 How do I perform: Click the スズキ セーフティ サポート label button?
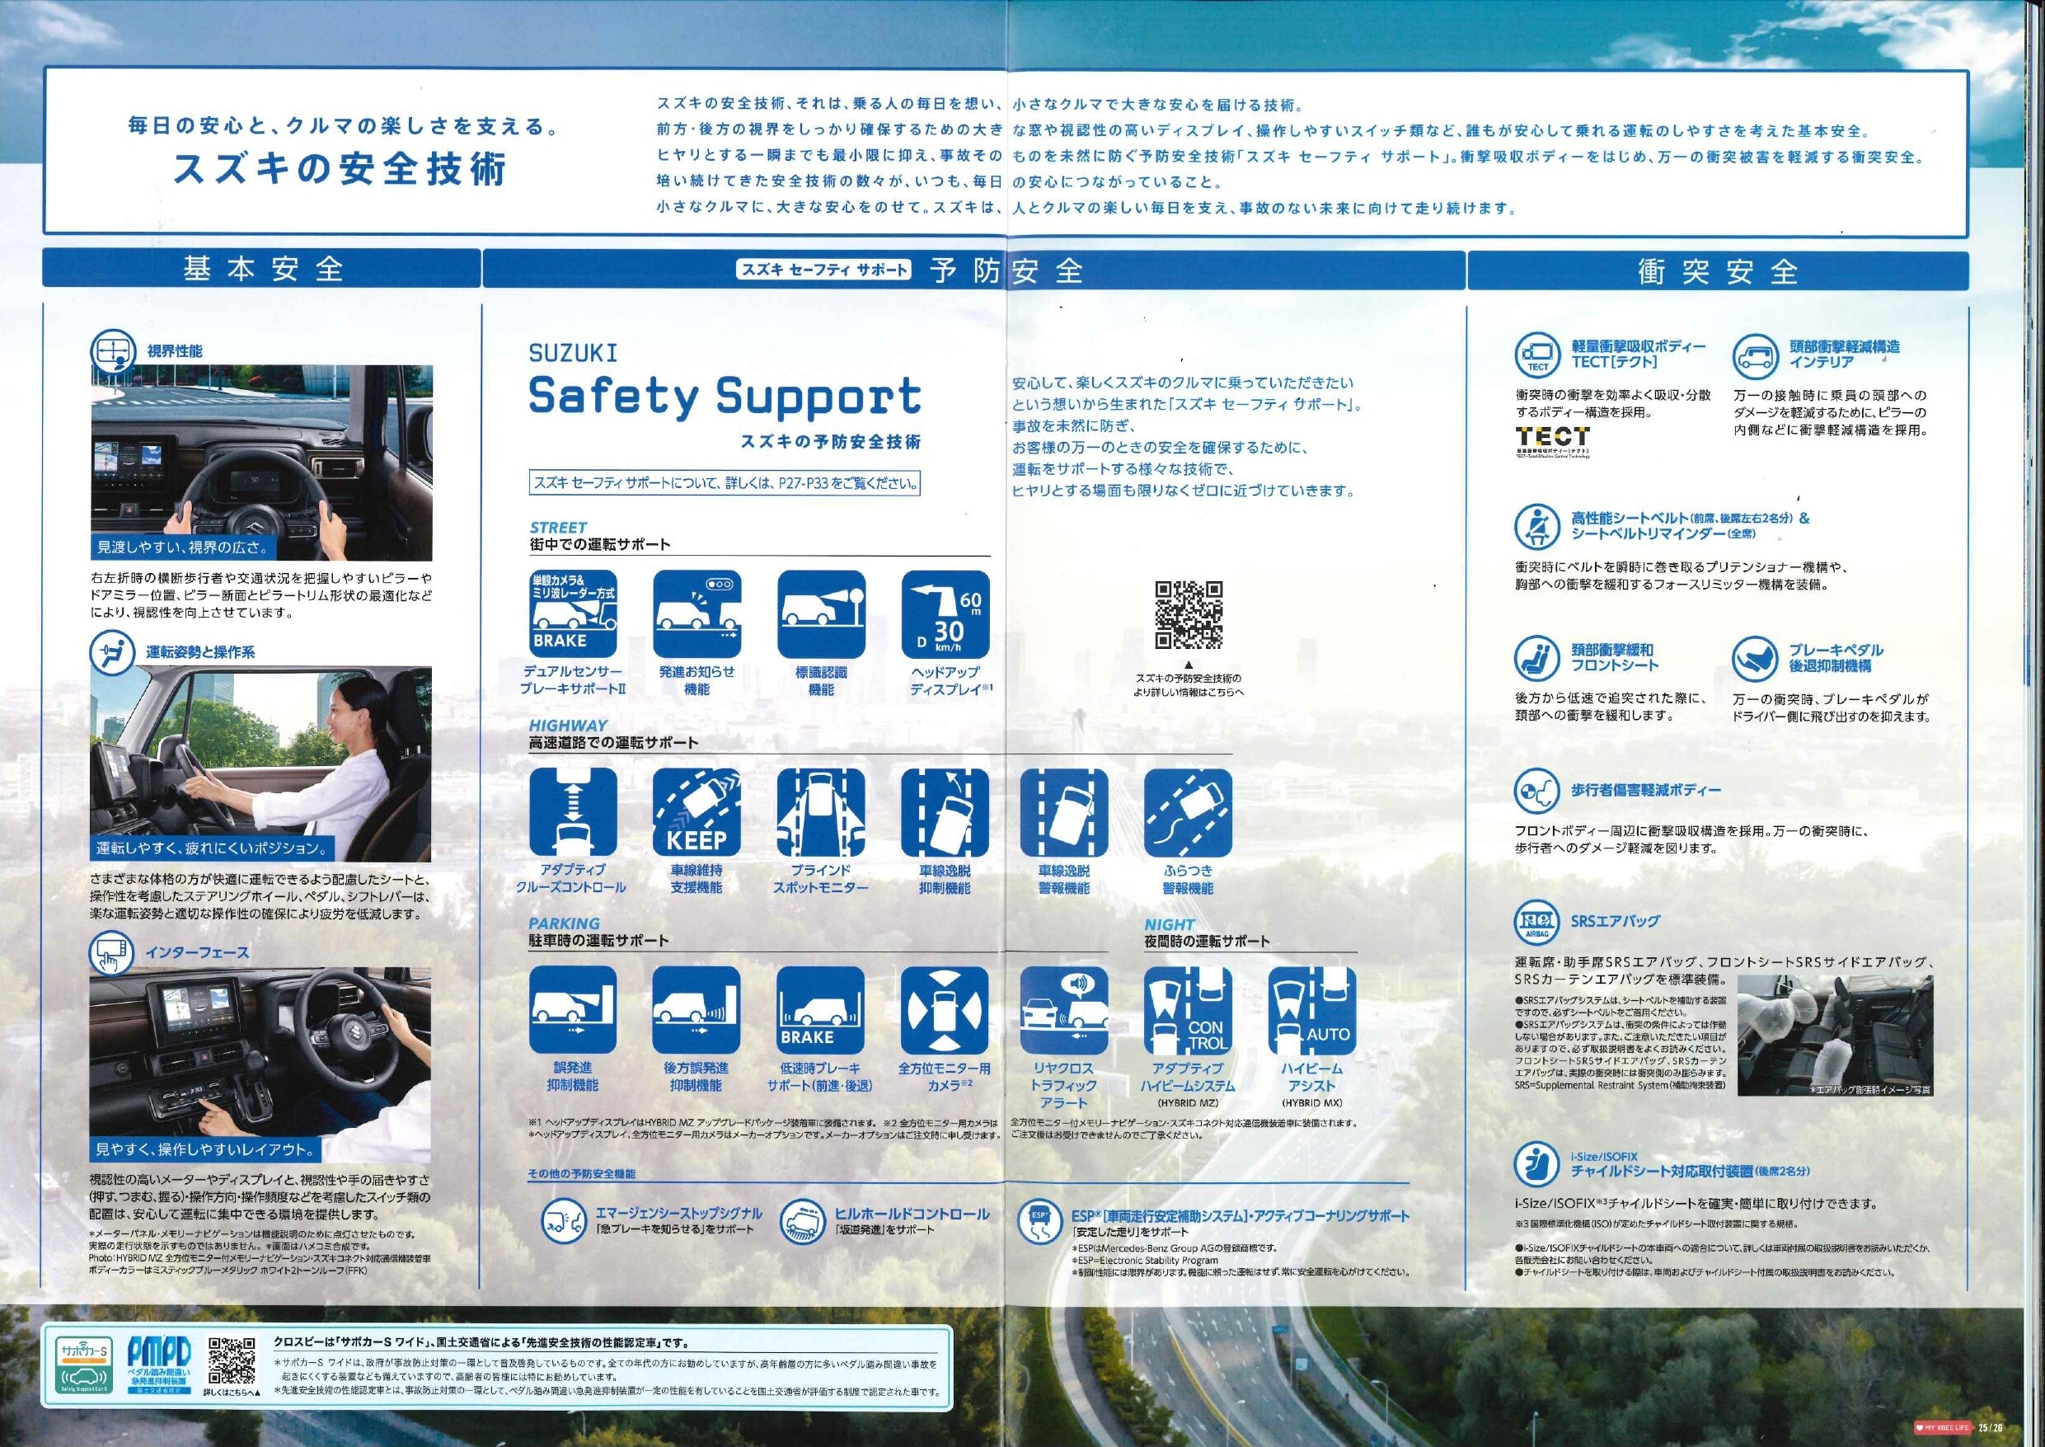point(824,269)
